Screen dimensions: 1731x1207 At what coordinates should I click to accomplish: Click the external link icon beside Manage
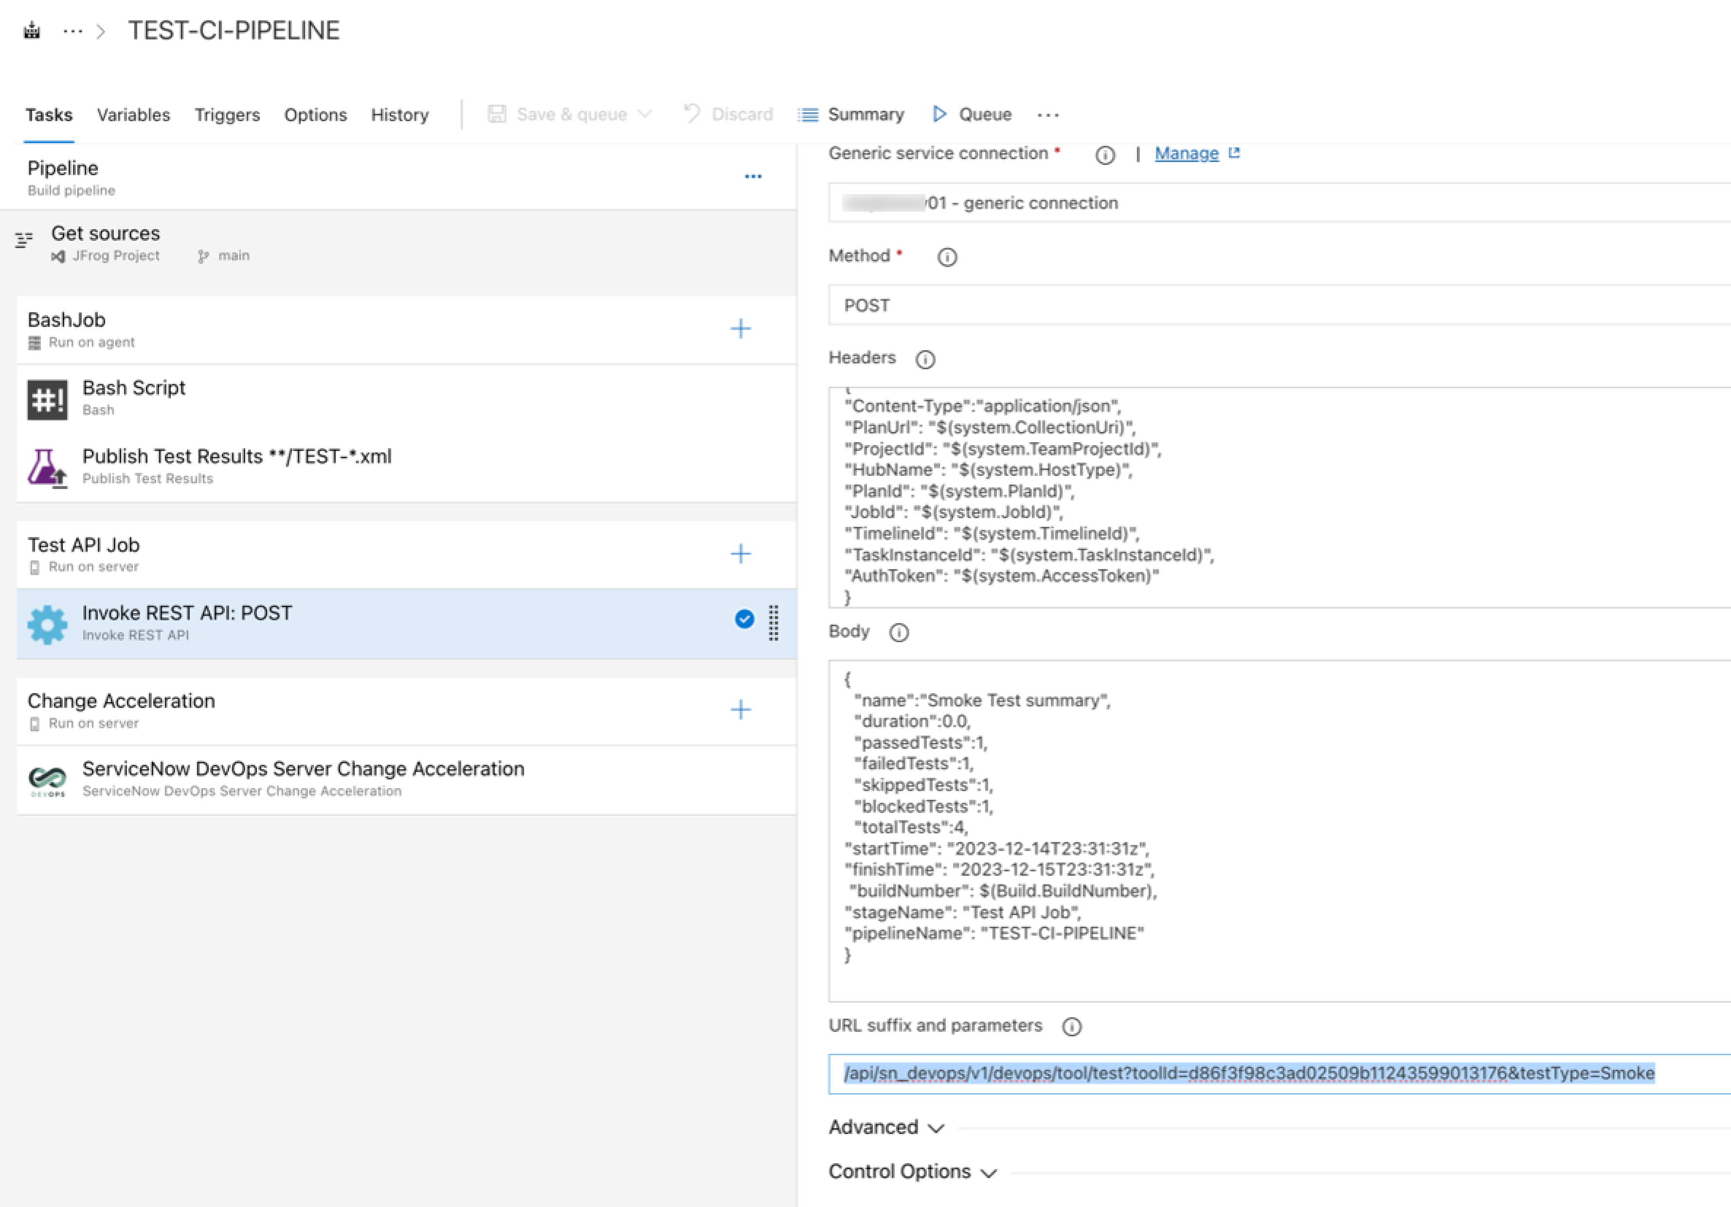click(x=1234, y=153)
